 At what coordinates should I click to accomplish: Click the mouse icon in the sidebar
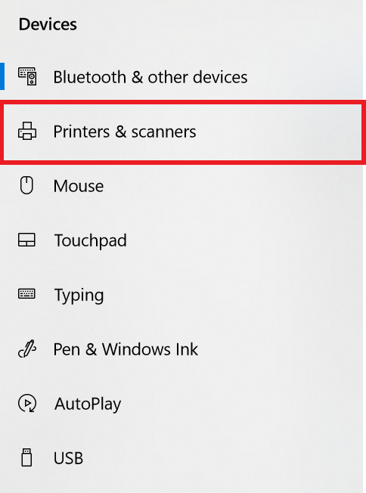[26, 185]
